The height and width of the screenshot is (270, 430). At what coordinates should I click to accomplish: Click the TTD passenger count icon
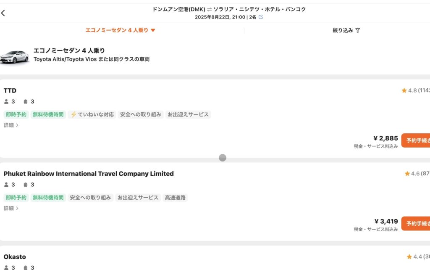pos(6,102)
